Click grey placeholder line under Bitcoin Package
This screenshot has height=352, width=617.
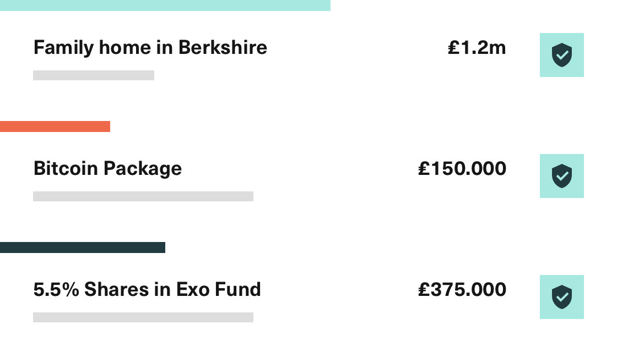(143, 196)
